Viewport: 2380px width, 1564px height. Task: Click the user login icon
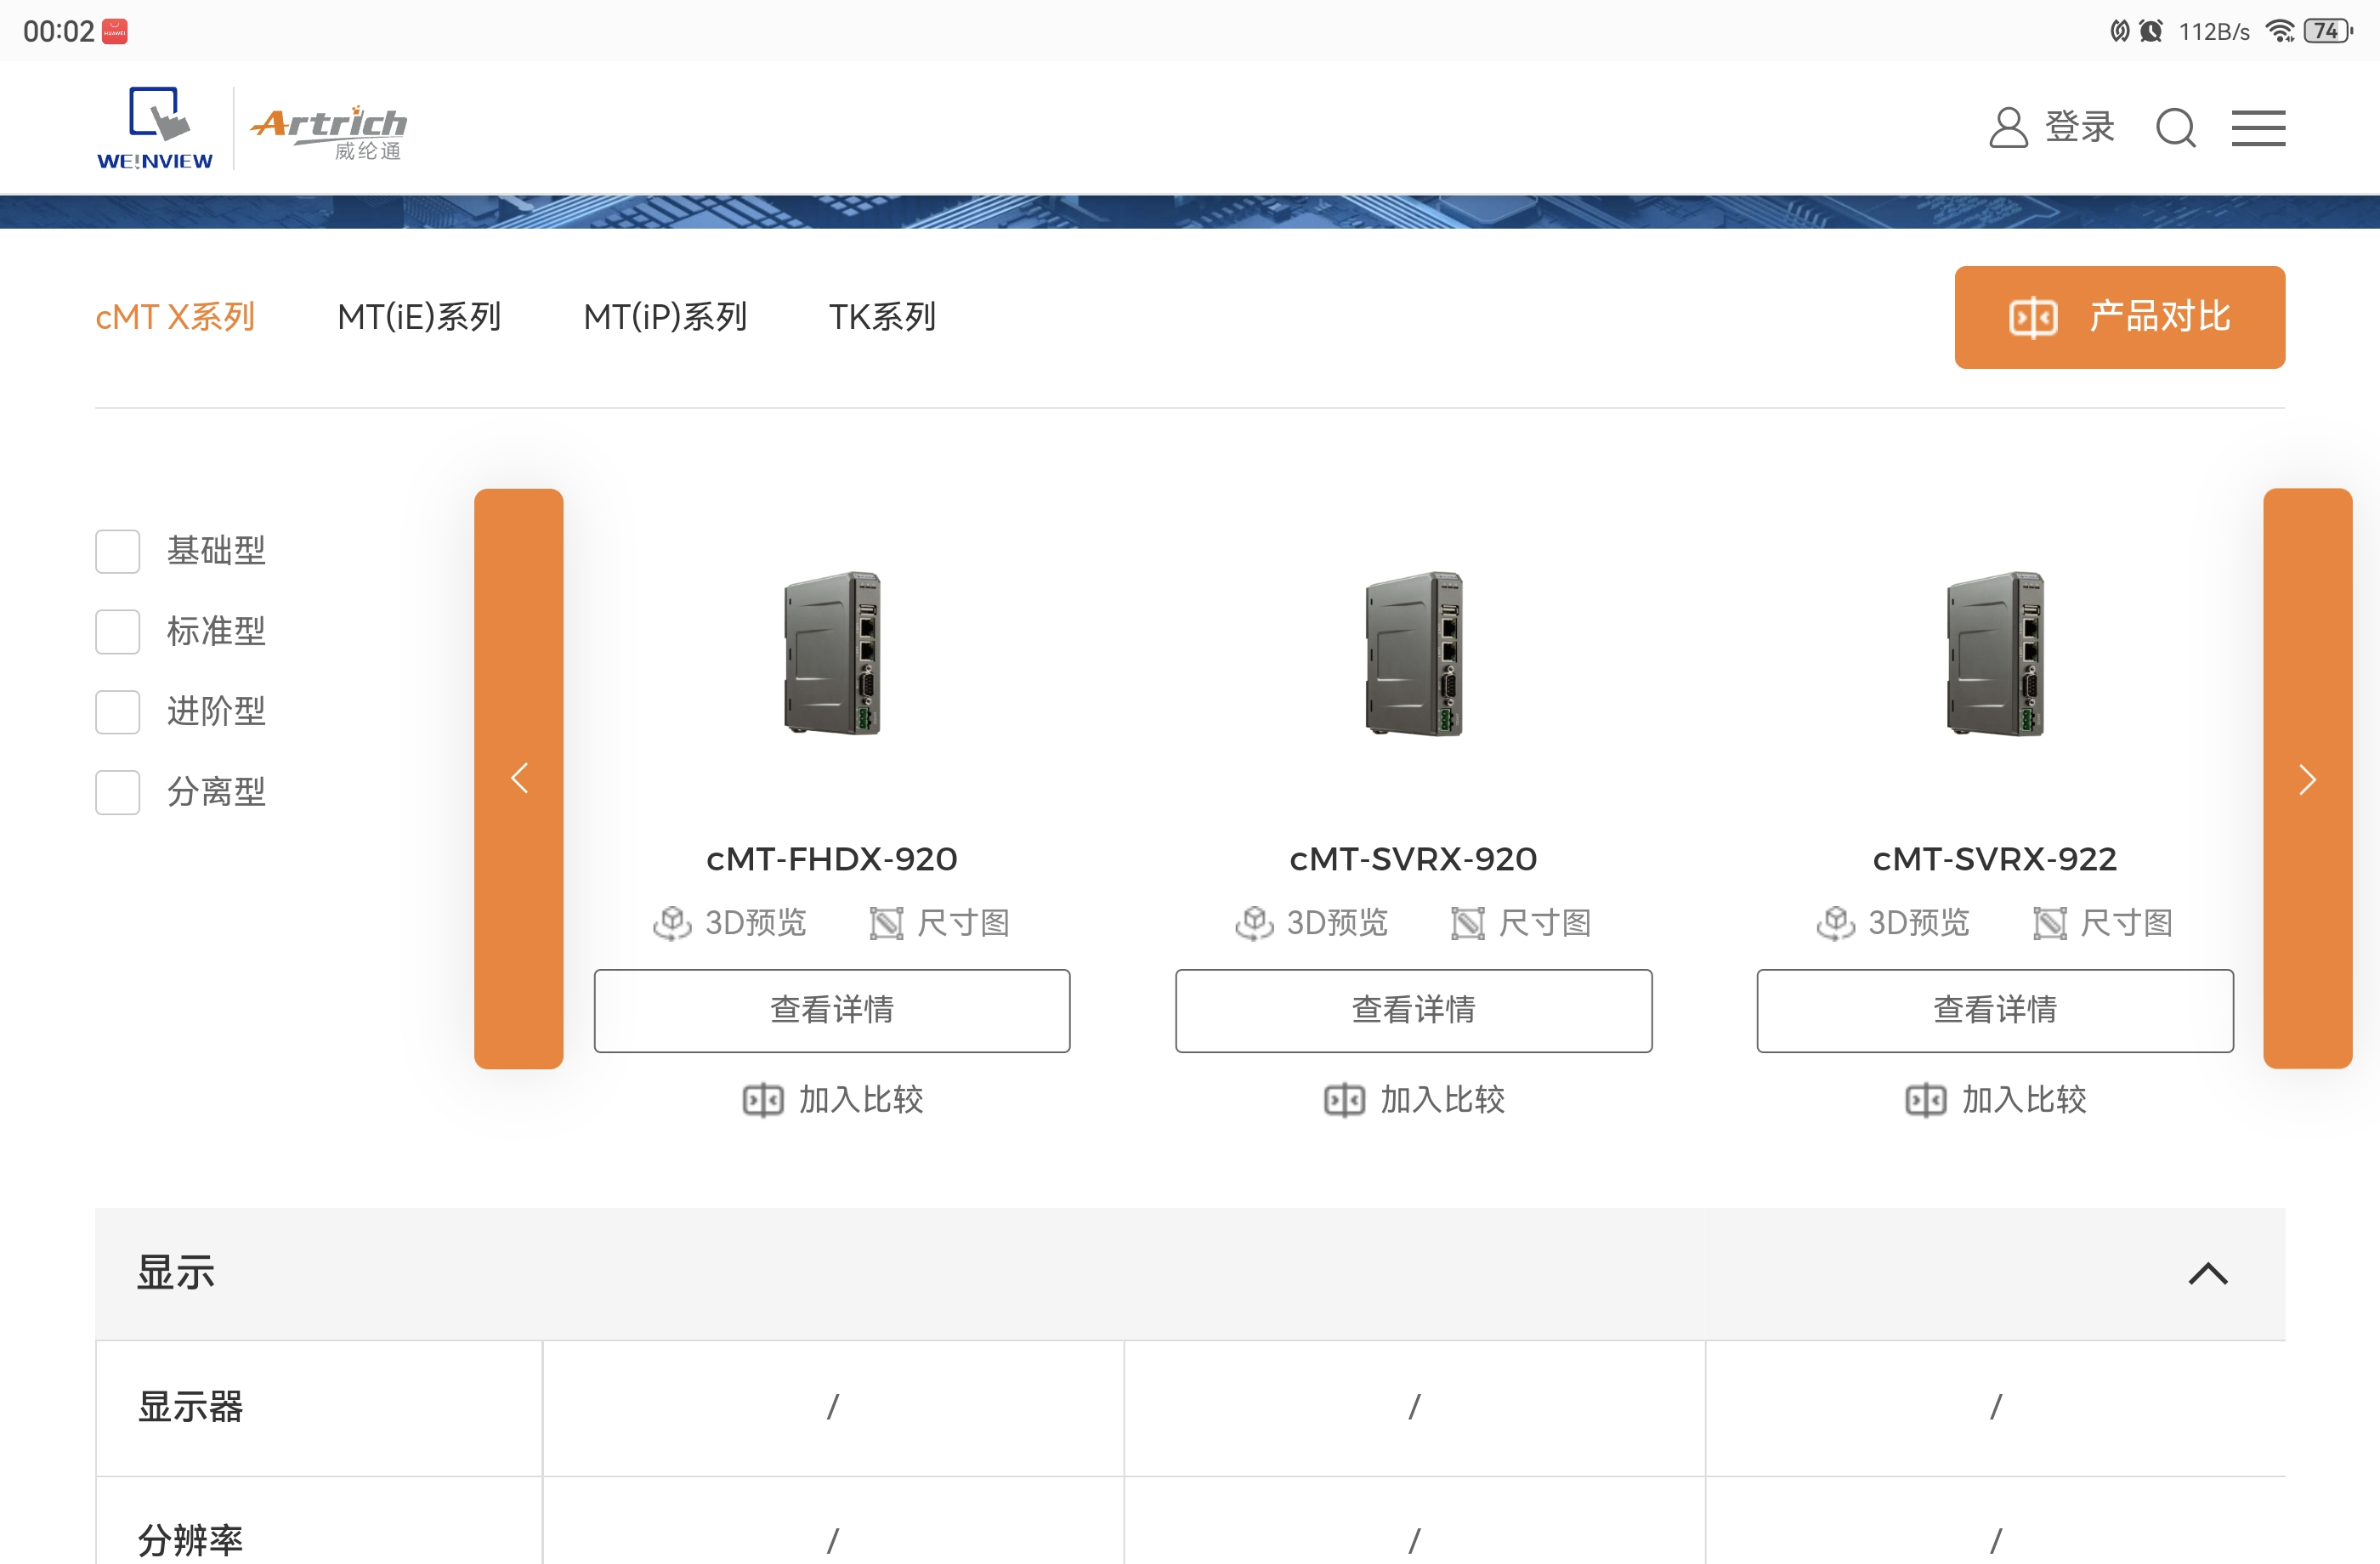click(2008, 128)
